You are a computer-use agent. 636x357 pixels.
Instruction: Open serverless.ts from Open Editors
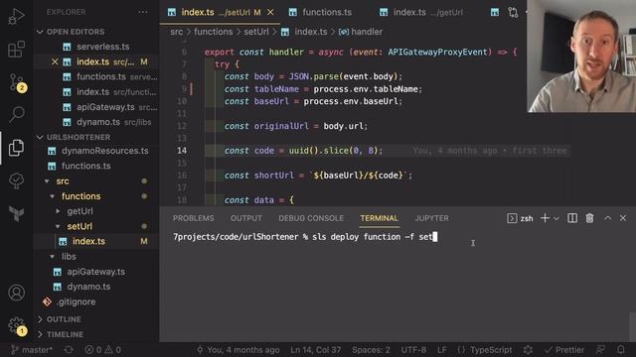103,47
